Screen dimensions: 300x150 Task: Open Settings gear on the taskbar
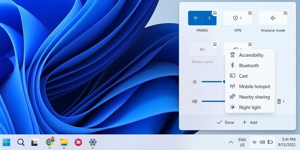93,142
